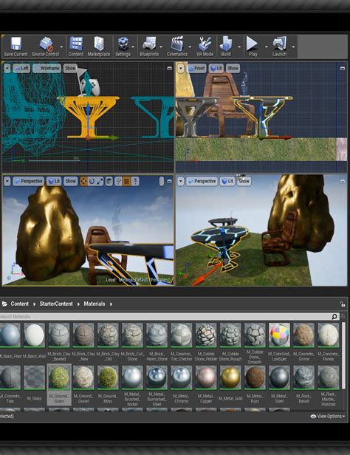Click Show in the Front viewport
Image resolution: width=350 pixels, height=455 pixels.
tap(233, 68)
